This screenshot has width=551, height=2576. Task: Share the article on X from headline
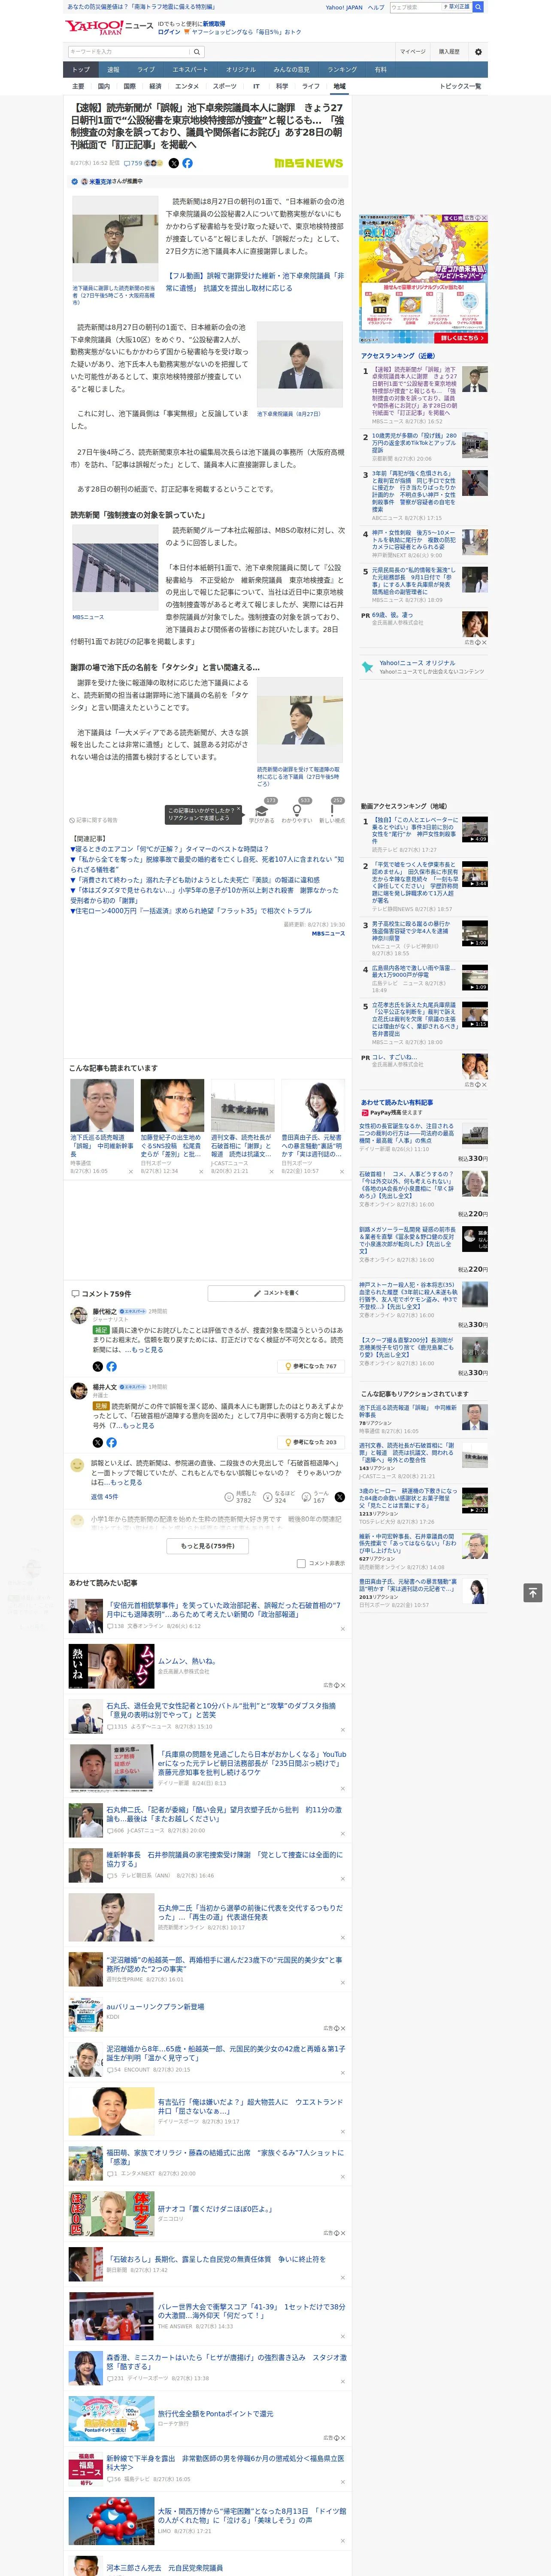174,163
